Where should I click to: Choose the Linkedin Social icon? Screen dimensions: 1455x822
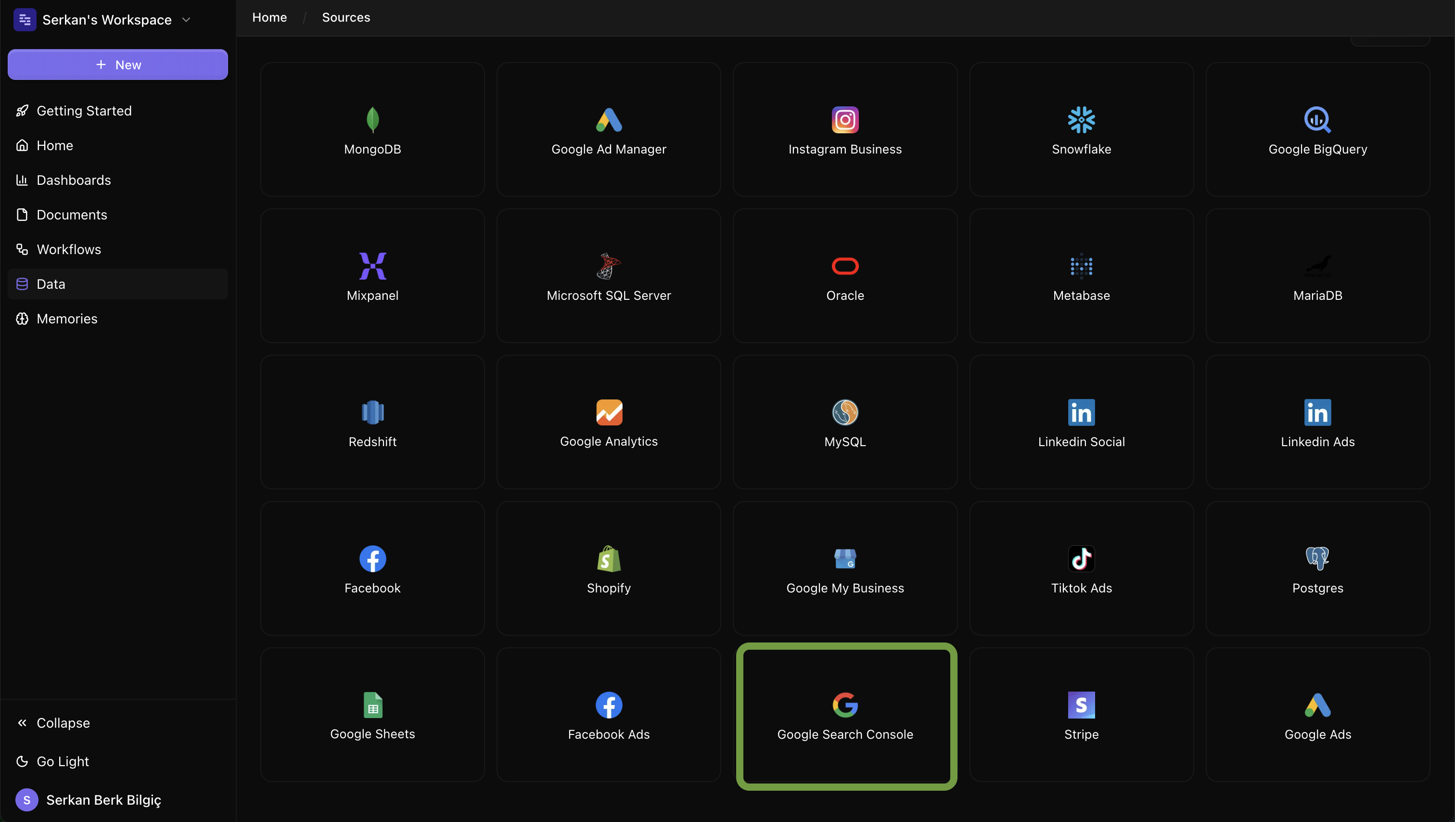pyautogui.click(x=1081, y=412)
